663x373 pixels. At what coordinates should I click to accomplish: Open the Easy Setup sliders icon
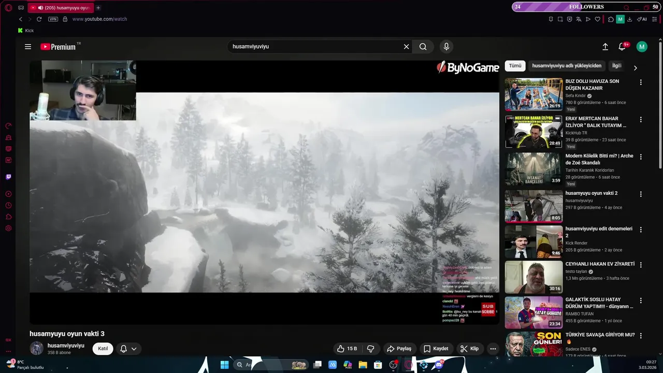pyautogui.click(x=654, y=19)
